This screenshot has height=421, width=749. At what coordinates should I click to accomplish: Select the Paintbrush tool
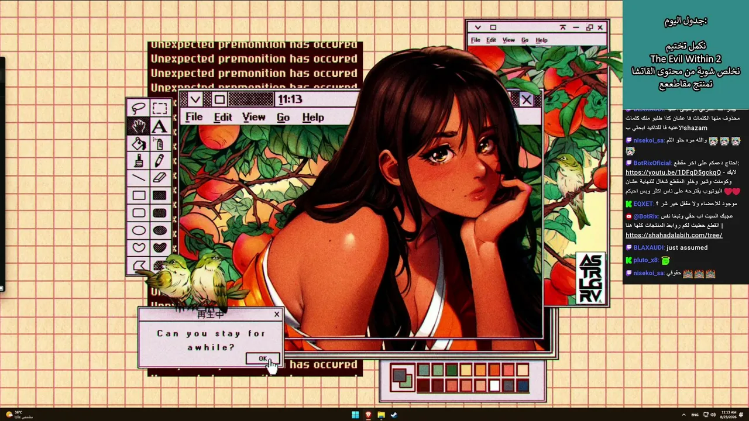coord(139,161)
